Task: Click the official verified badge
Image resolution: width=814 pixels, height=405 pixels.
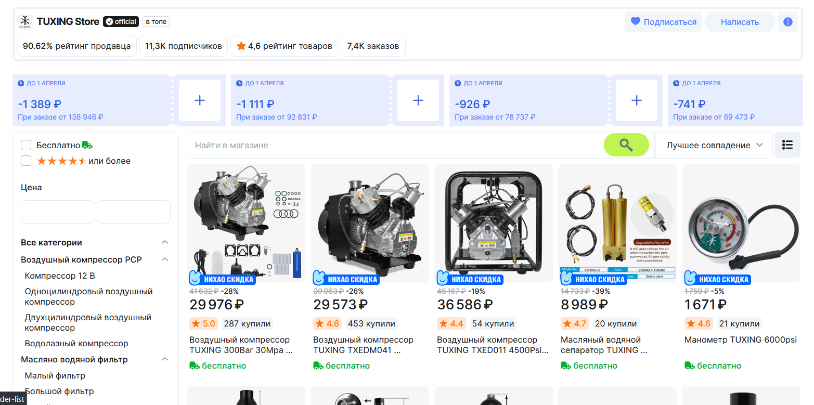Action: pos(121,22)
